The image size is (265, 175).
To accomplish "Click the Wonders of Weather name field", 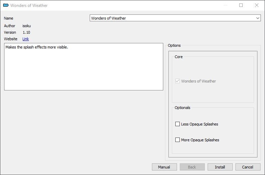I will [x=175, y=18].
